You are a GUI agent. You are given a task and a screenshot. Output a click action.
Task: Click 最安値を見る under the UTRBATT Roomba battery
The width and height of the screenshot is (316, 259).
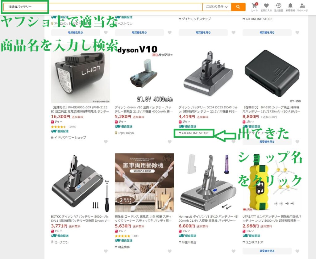[x=267, y=251]
